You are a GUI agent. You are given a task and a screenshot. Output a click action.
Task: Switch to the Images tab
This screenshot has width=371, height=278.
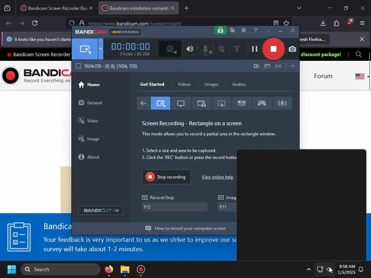click(x=212, y=84)
